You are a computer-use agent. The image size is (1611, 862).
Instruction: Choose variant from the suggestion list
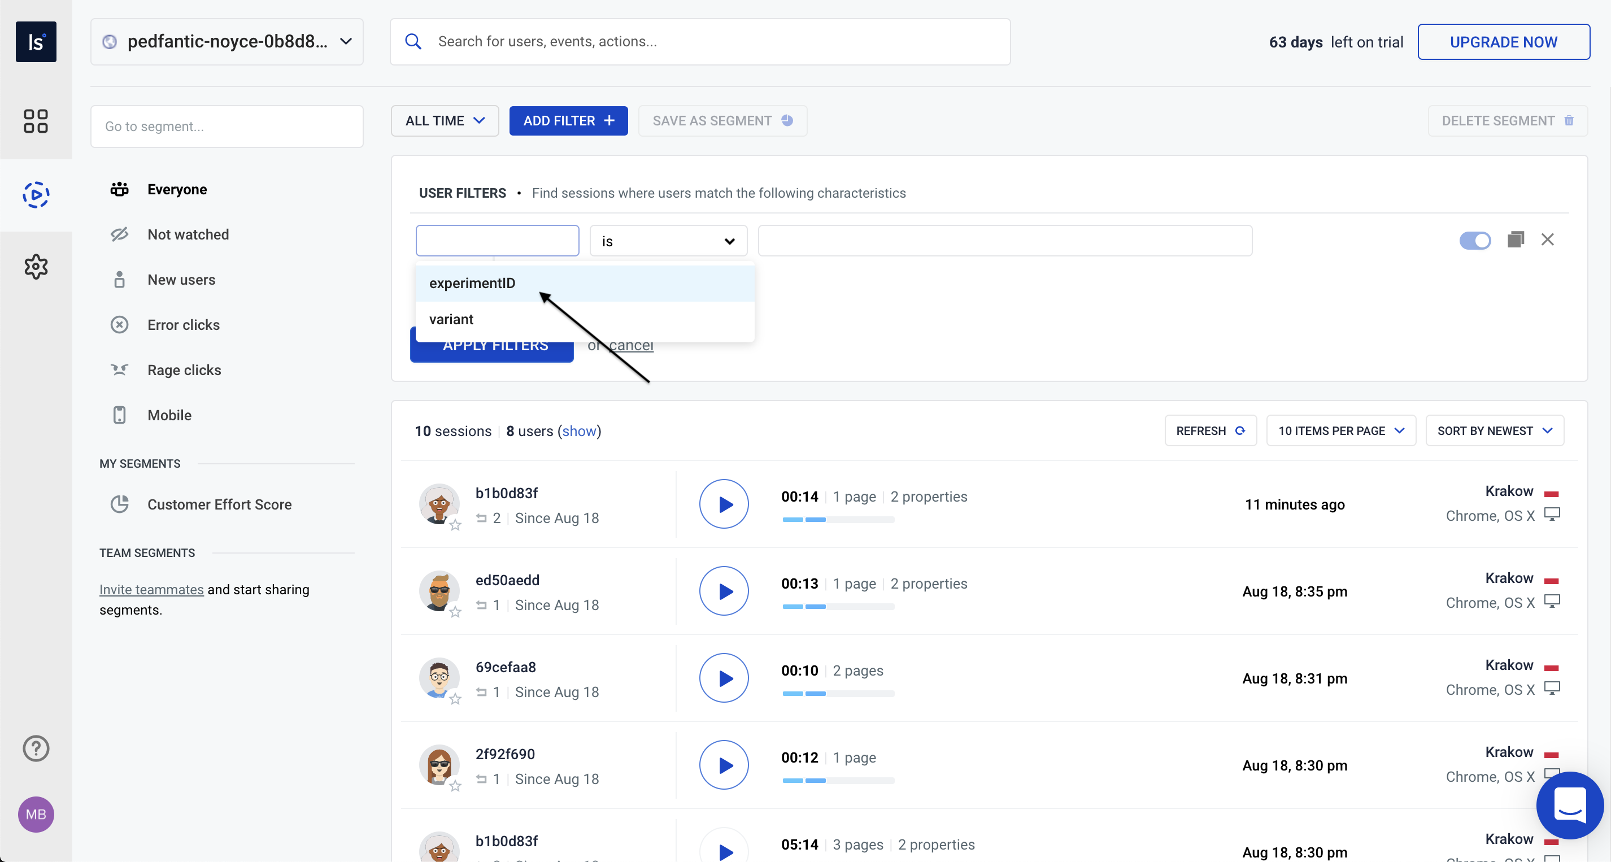(451, 319)
